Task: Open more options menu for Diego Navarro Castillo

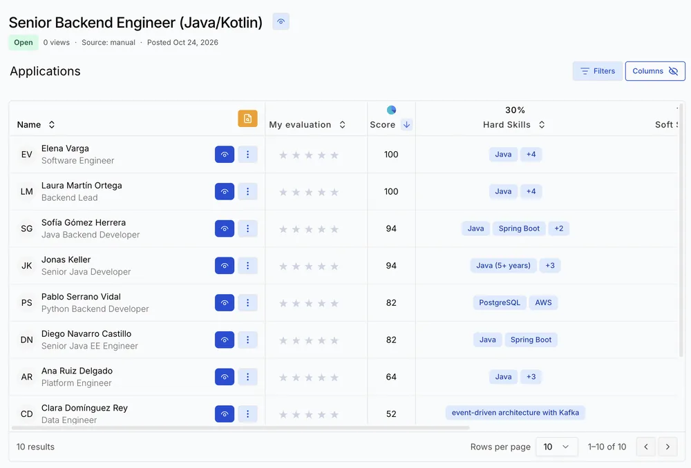Action: pos(247,340)
